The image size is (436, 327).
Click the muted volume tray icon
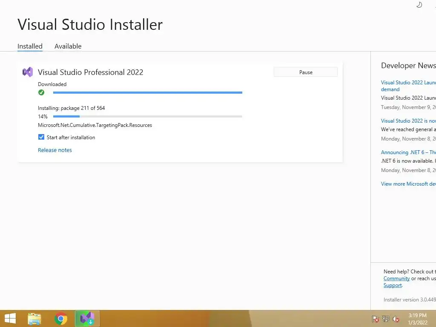pos(396,319)
